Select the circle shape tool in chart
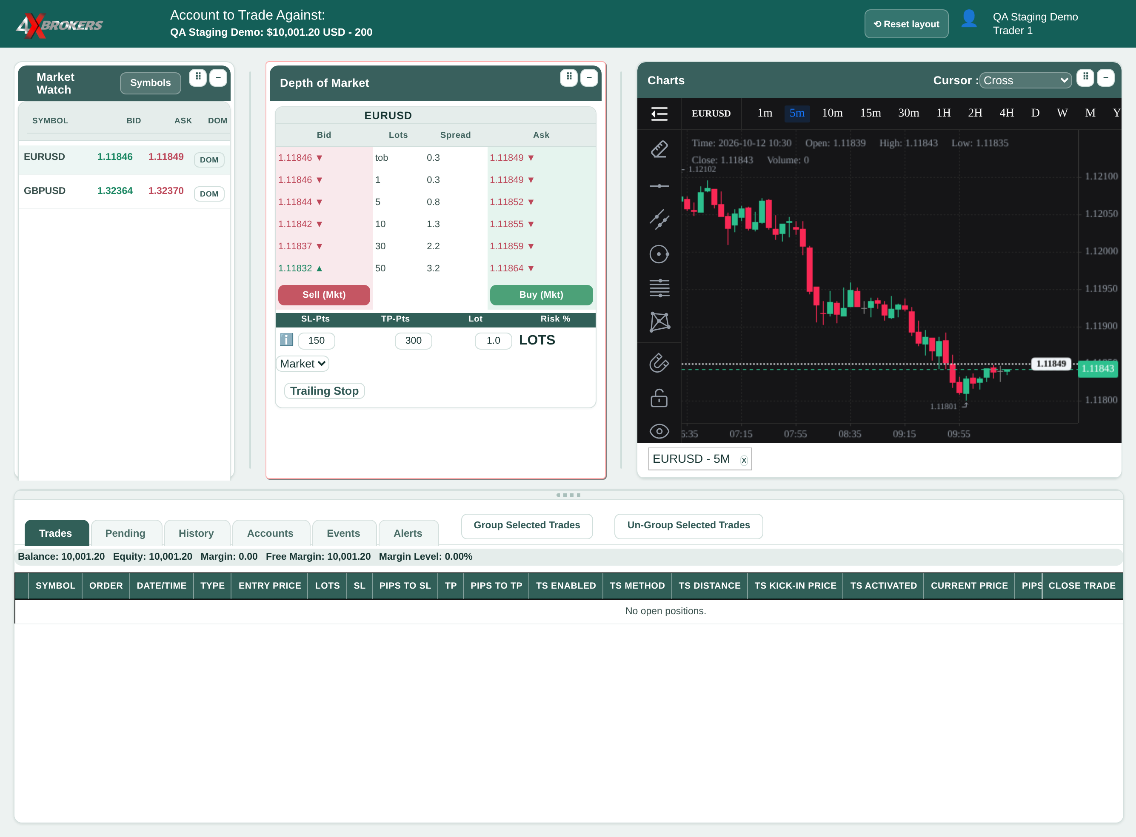This screenshot has height=837, width=1136. pyautogui.click(x=659, y=254)
